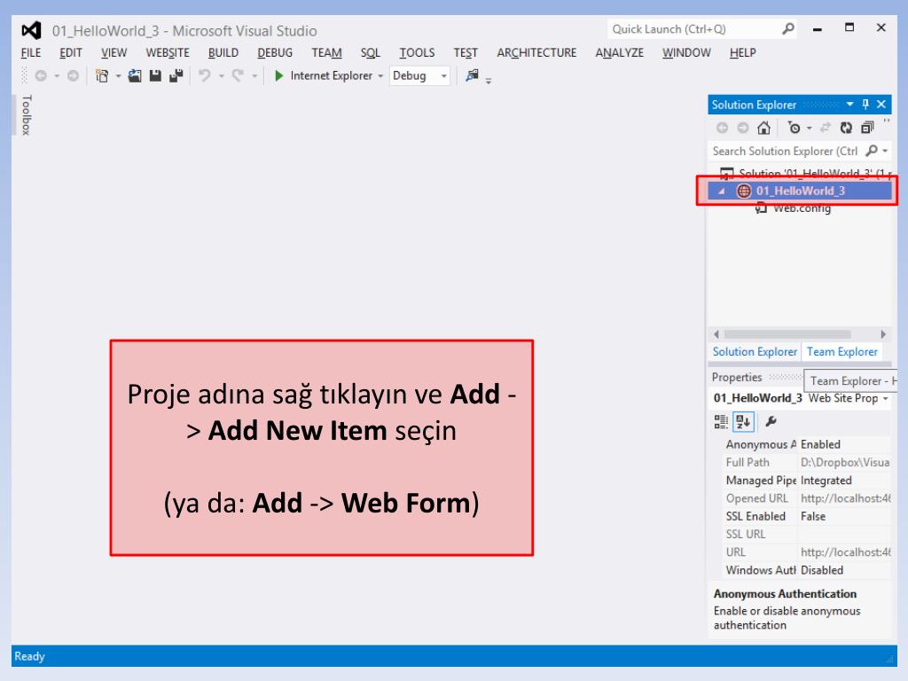Open the Debug configuration combo box
Viewport: 908px width, 681px height.
(x=419, y=76)
